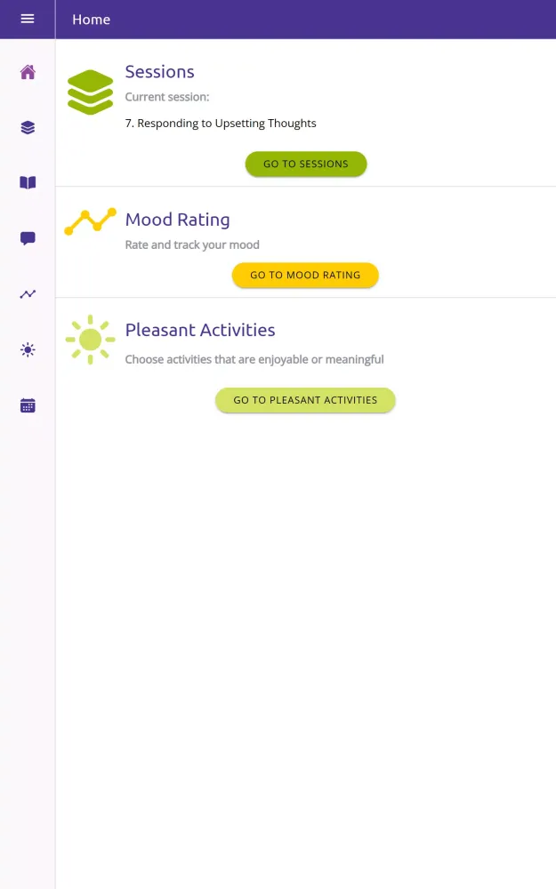
Task: Click the Pleasant Activities heading
Action: click(x=200, y=330)
